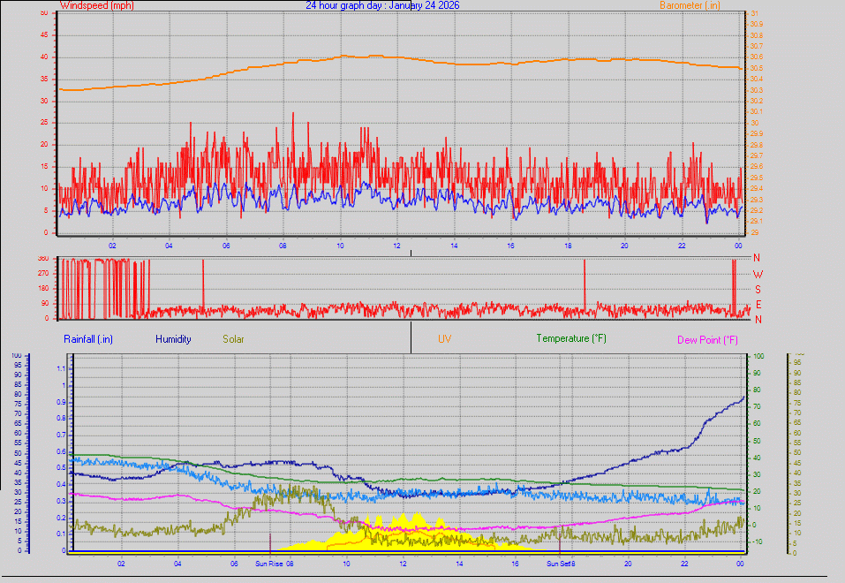Click hour 12 on windspeed graph axis
Screen dimensions: 845x583
coord(396,245)
